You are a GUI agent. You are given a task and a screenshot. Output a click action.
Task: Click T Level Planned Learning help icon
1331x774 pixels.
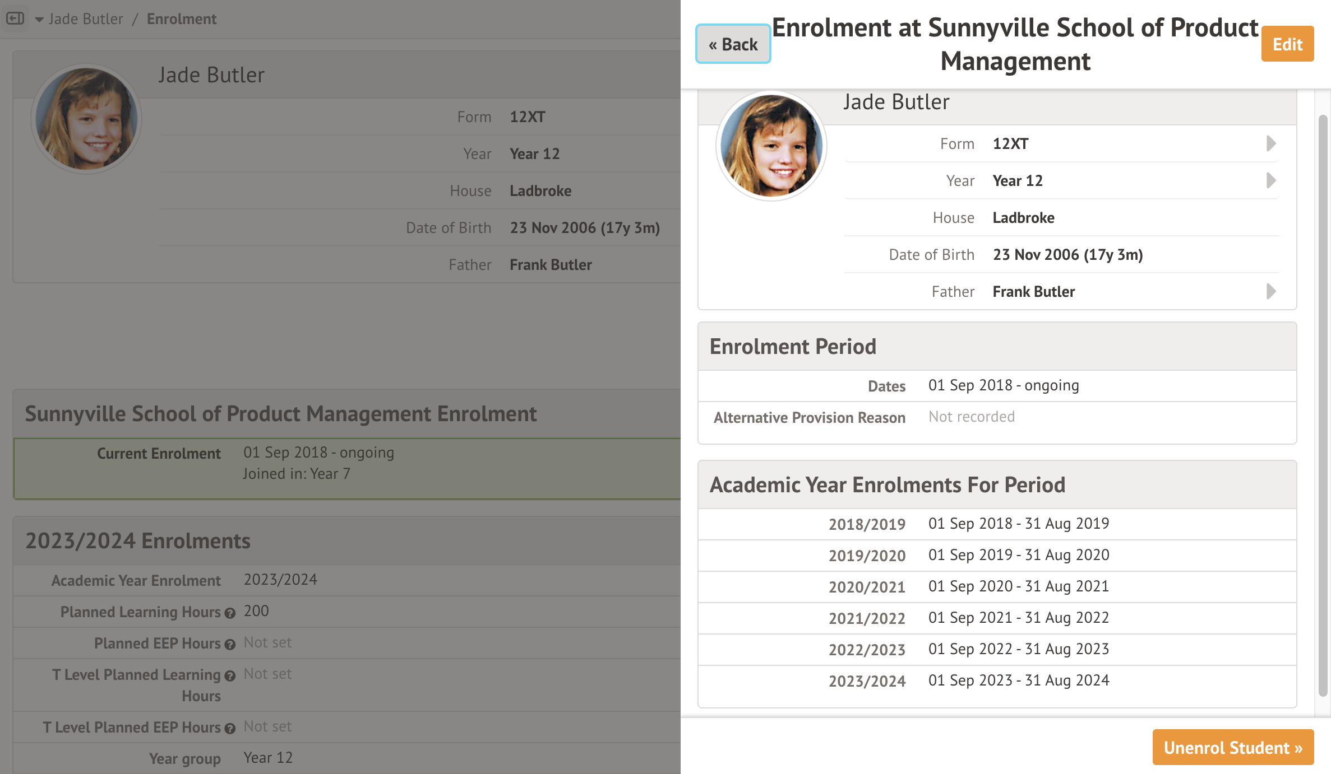(230, 676)
